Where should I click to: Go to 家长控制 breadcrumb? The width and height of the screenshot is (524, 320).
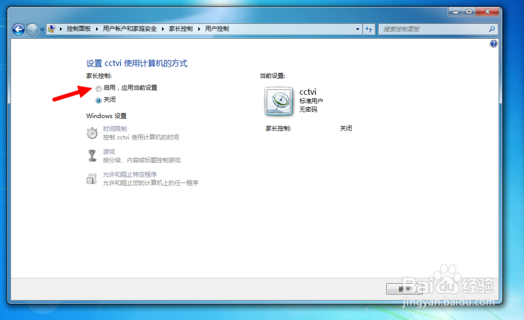click(181, 29)
